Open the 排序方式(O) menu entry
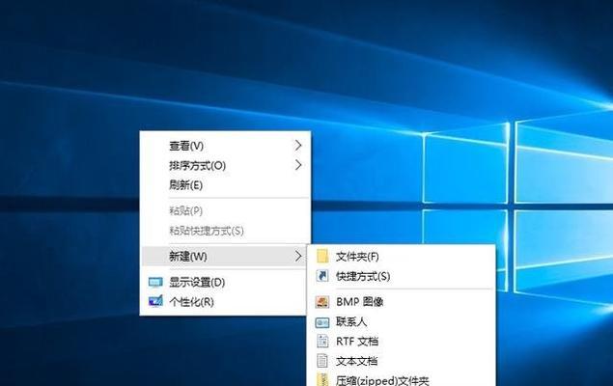The image size is (613, 386). [225, 165]
